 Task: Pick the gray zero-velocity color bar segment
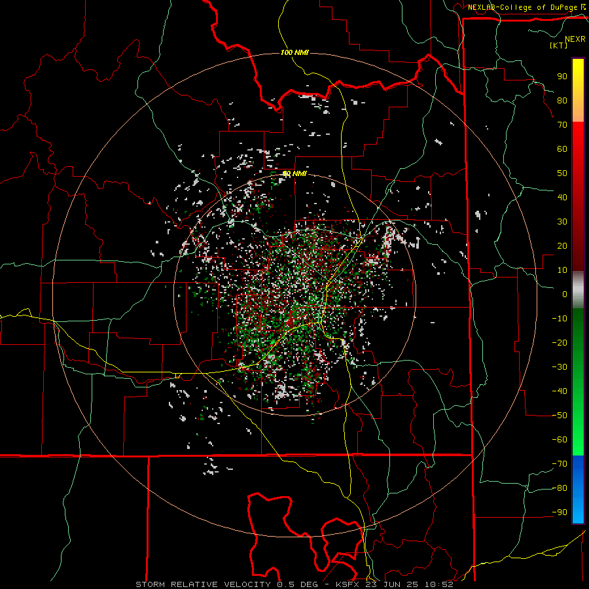tap(578, 289)
